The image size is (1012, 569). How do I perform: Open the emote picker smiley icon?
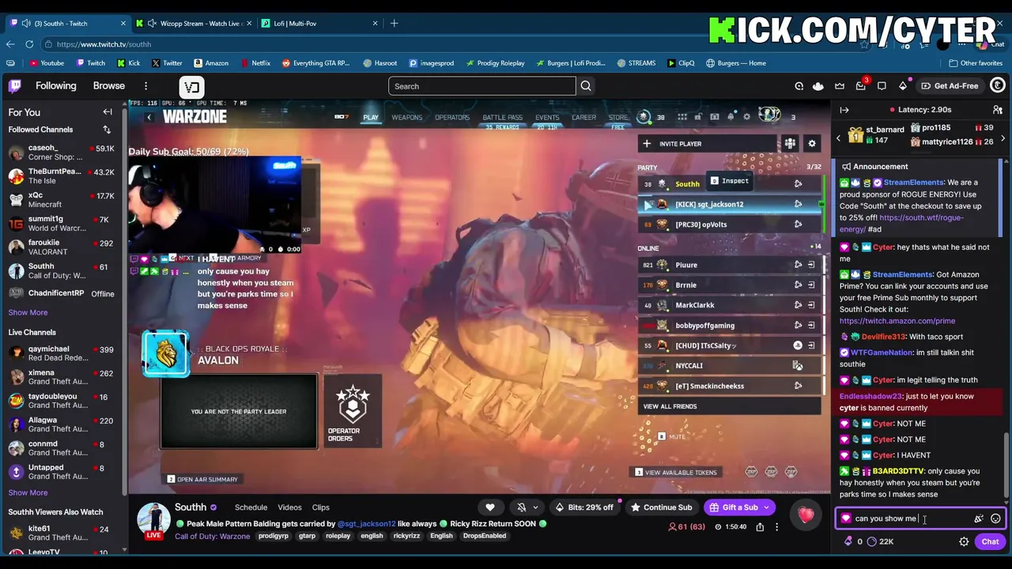tap(995, 518)
